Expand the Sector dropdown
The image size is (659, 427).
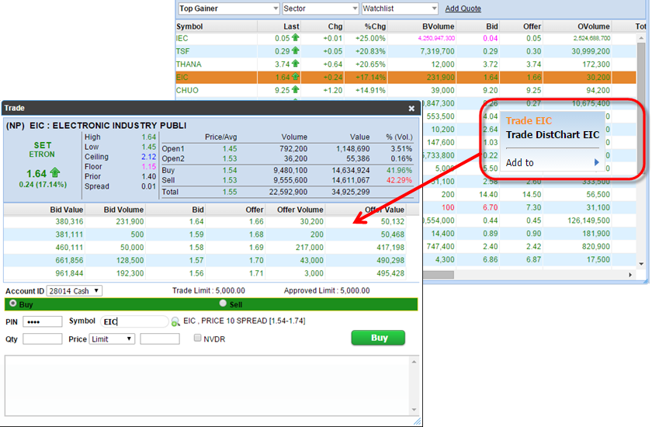pos(318,9)
